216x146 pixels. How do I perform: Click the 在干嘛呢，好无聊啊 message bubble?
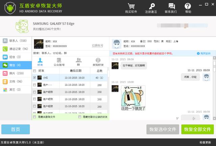(134, 66)
